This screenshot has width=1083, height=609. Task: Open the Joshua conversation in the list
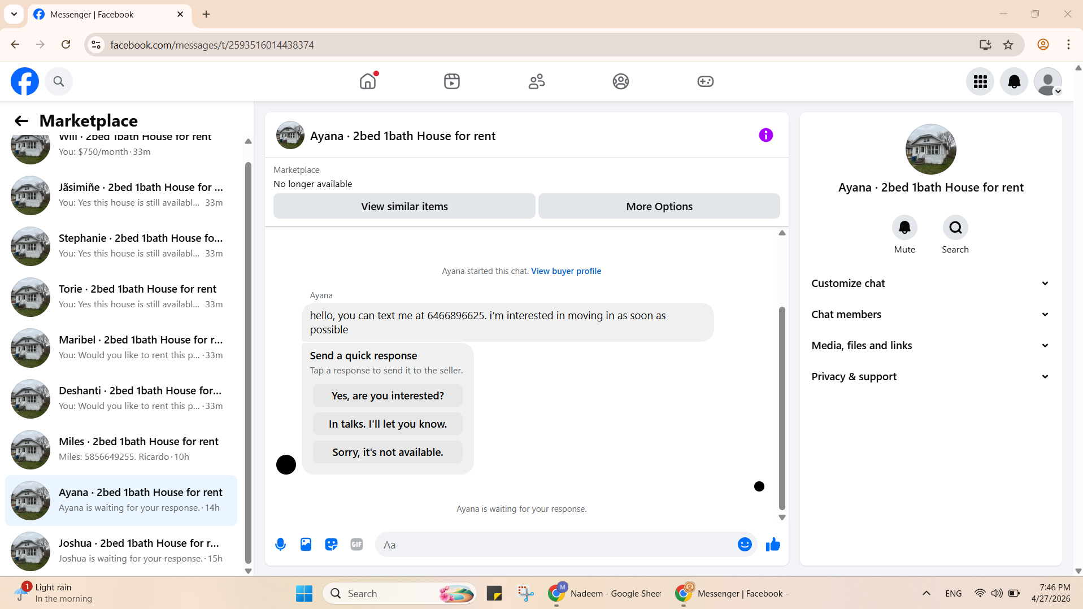(x=121, y=551)
